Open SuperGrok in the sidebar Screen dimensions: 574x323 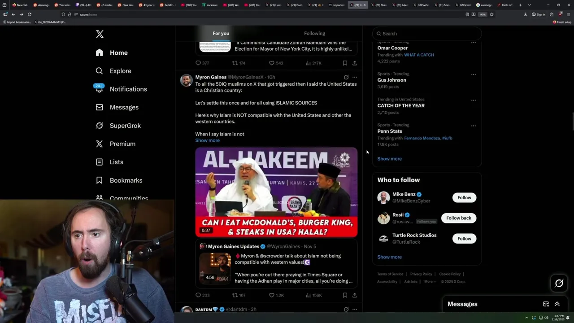(118, 126)
